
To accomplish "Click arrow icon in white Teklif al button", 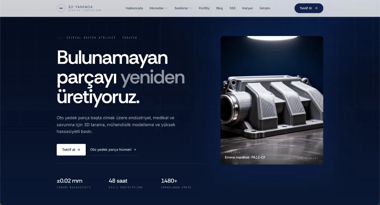I will pos(79,150).
